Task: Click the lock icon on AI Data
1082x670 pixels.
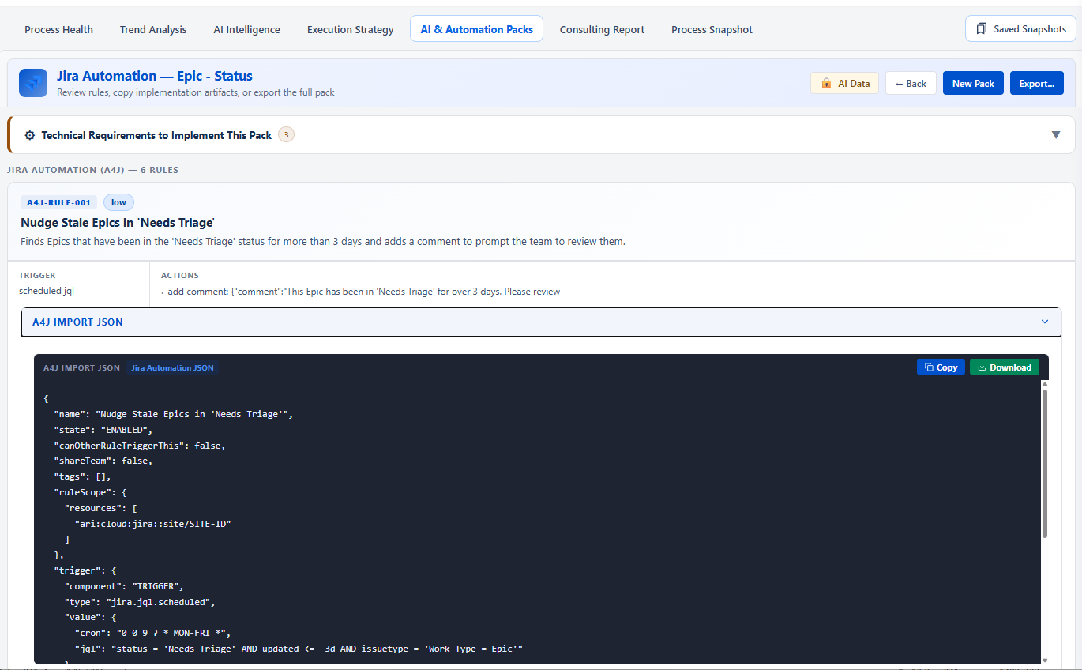Action: (826, 83)
